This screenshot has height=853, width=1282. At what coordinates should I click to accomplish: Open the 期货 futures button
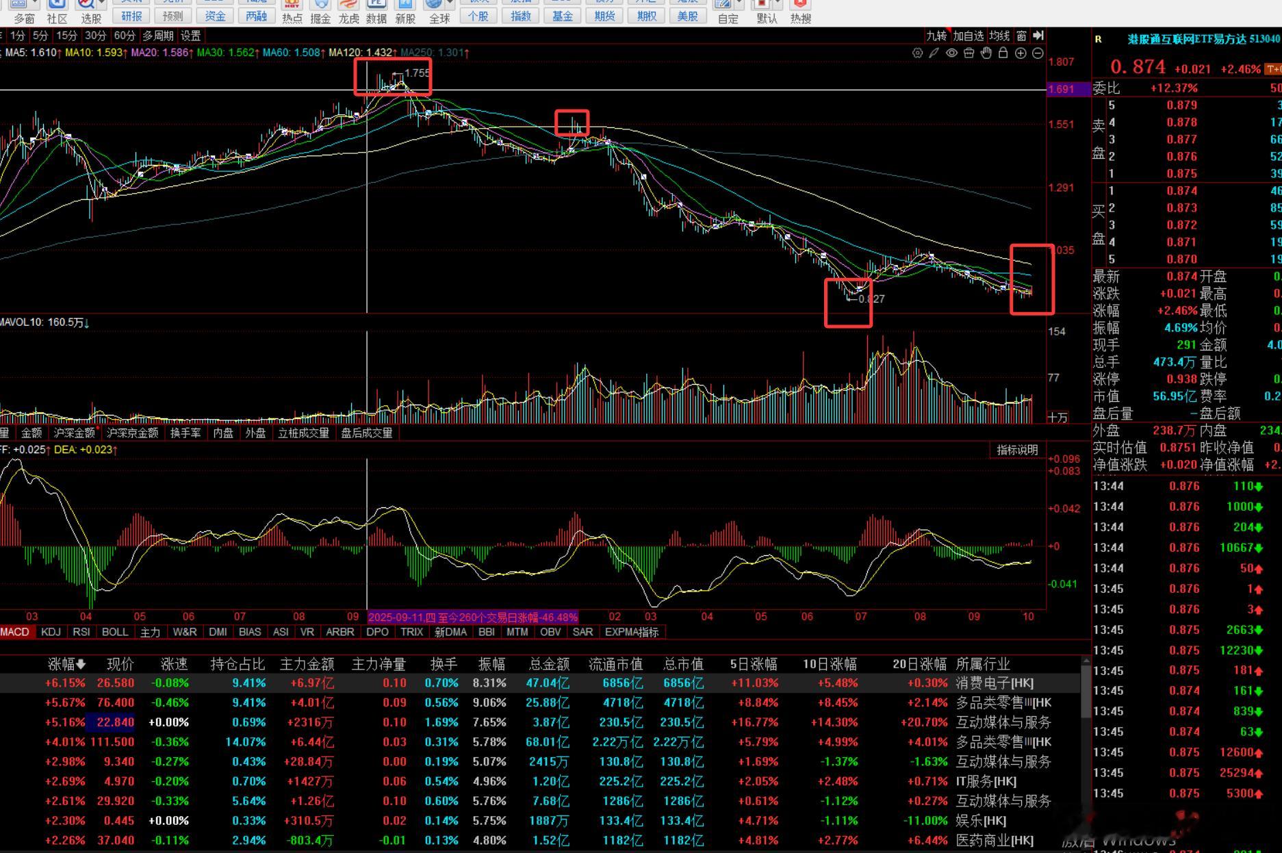tap(604, 16)
